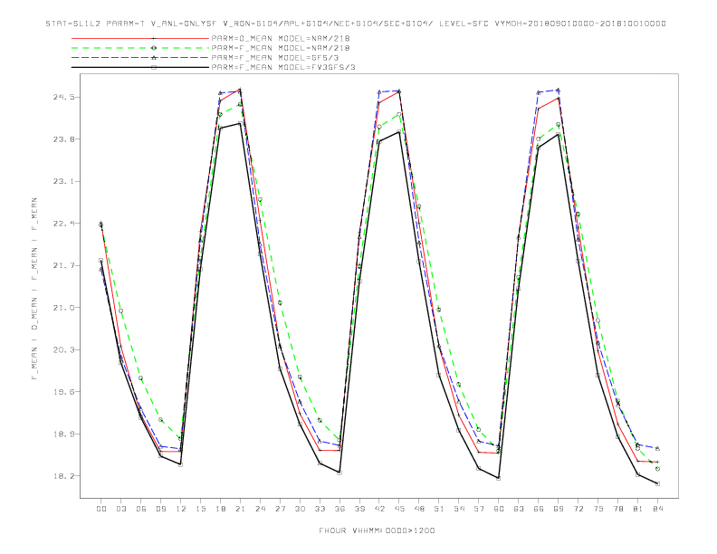This screenshot has height=554, width=717.
Task: Click x-axis tick label 00
Action: click(101, 509)
